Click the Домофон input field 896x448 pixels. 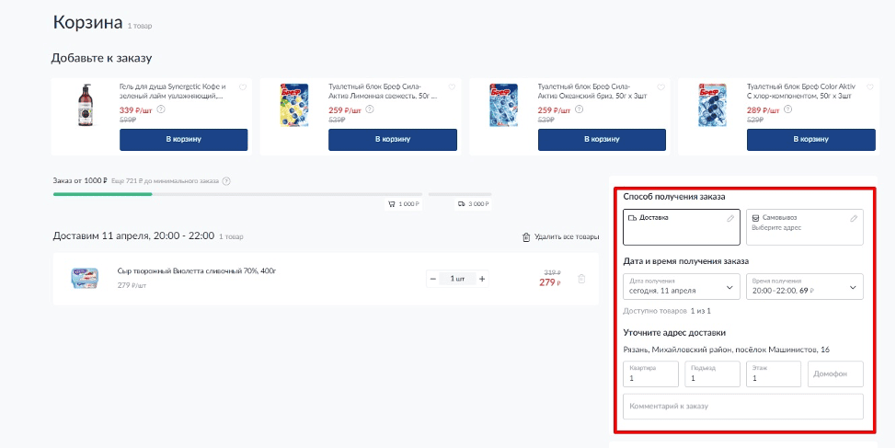[x=835, y=373]
